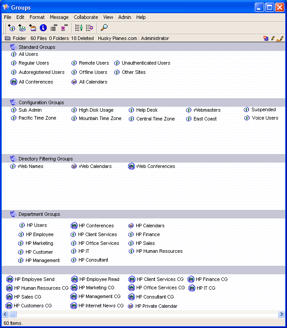Open the Admin menu
Viewport: 287px width, 328px height.
125,17
